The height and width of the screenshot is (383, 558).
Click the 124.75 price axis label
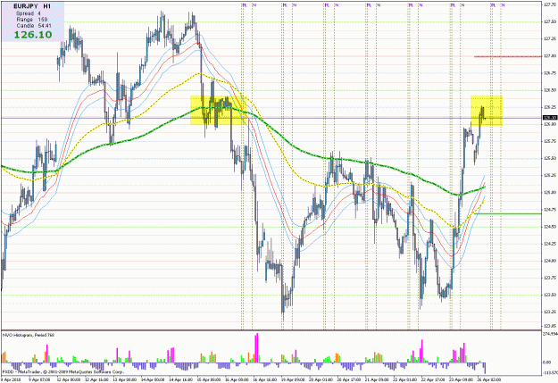click(x=550, y=210)
